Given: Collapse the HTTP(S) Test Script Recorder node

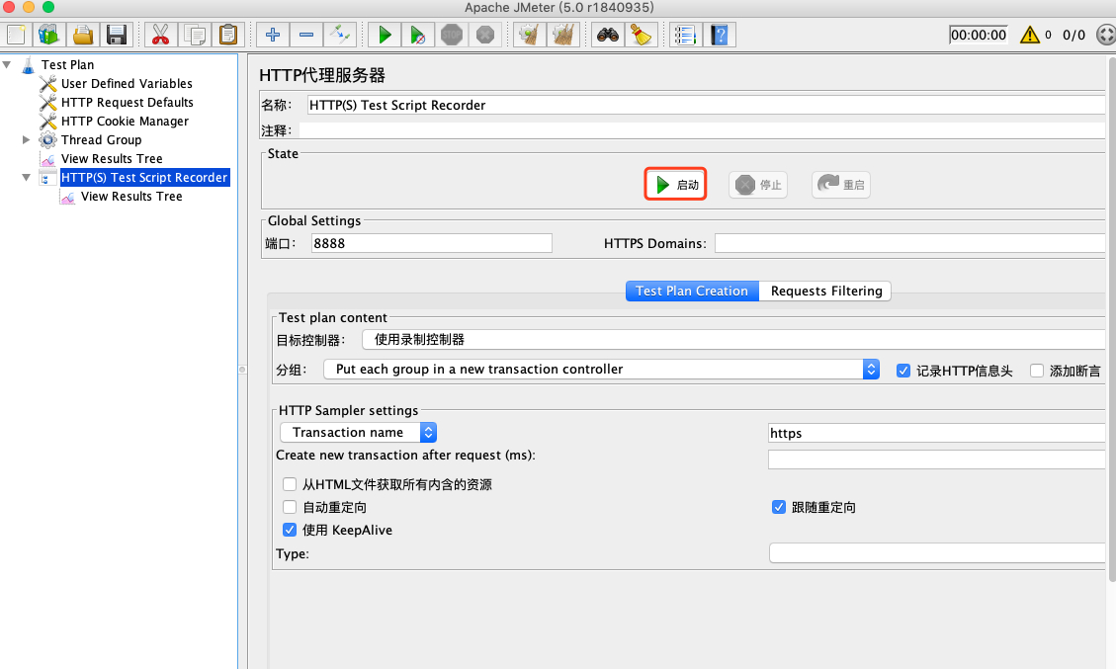Looking at the screenshot, I should coord(27,177).
